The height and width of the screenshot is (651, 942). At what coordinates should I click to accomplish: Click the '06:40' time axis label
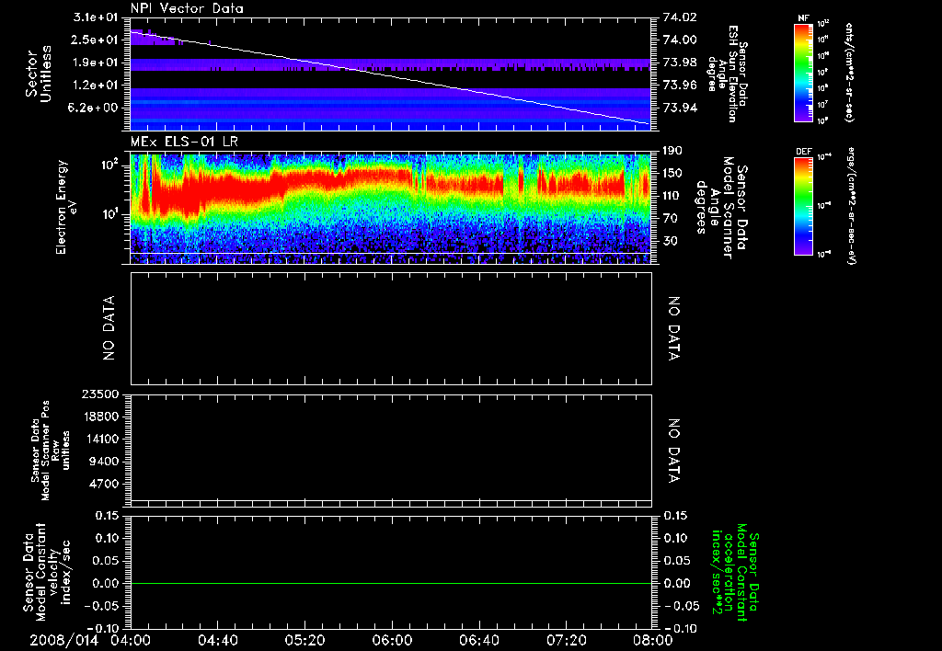pos(478,640)
